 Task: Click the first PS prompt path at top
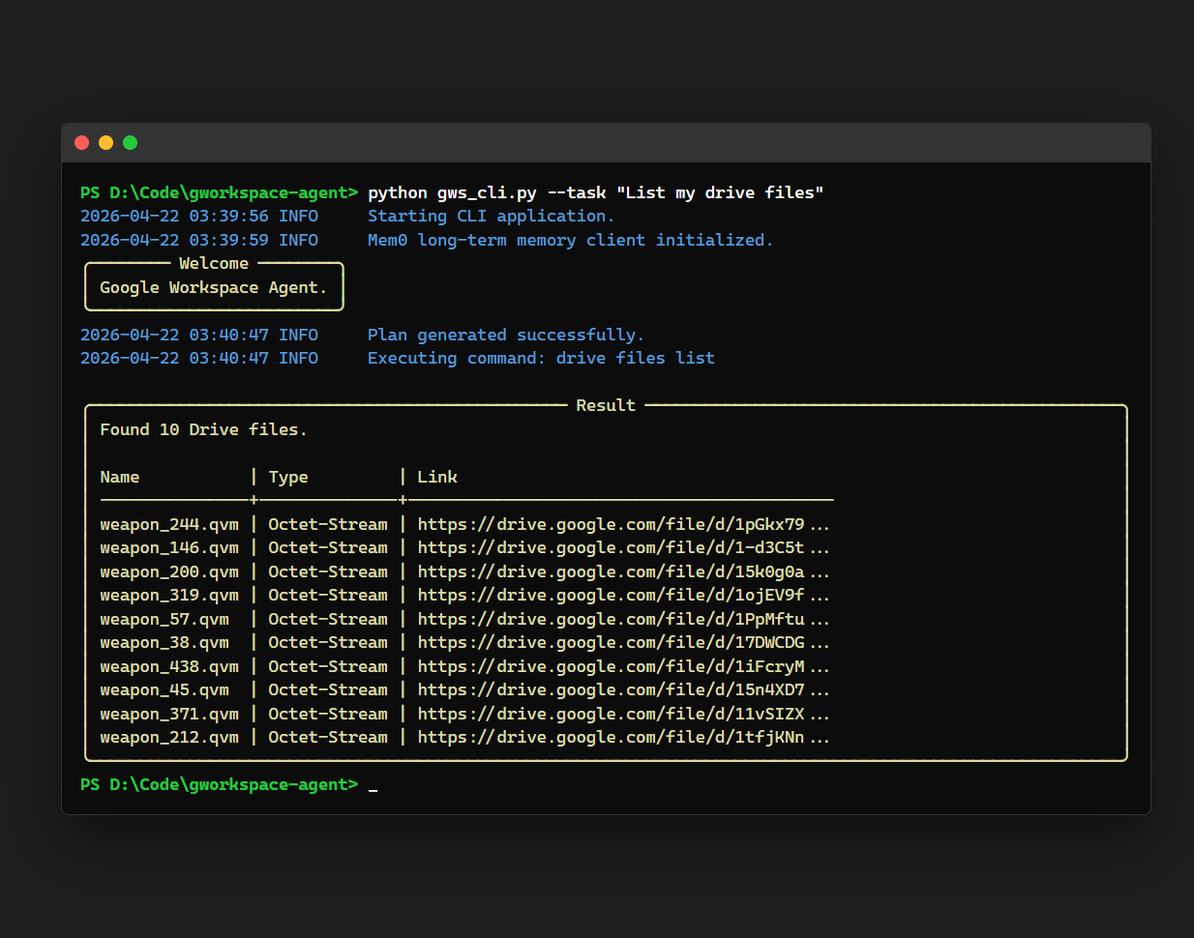(219, 192)
